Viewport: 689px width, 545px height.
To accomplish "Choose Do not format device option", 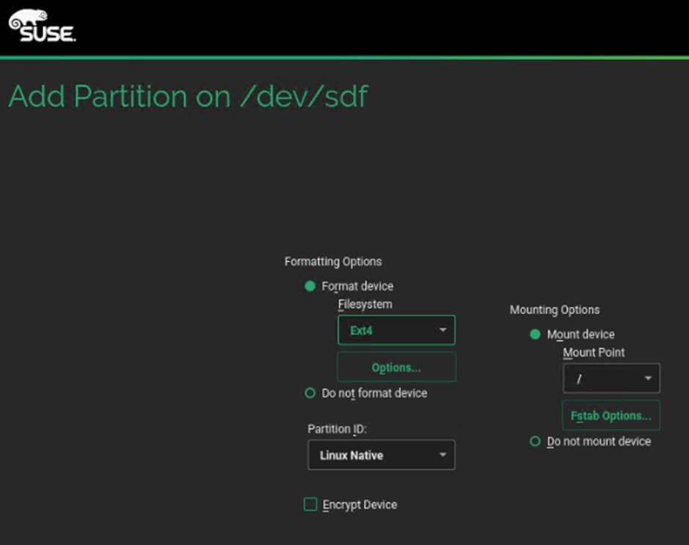I will (x=310, y=393).
